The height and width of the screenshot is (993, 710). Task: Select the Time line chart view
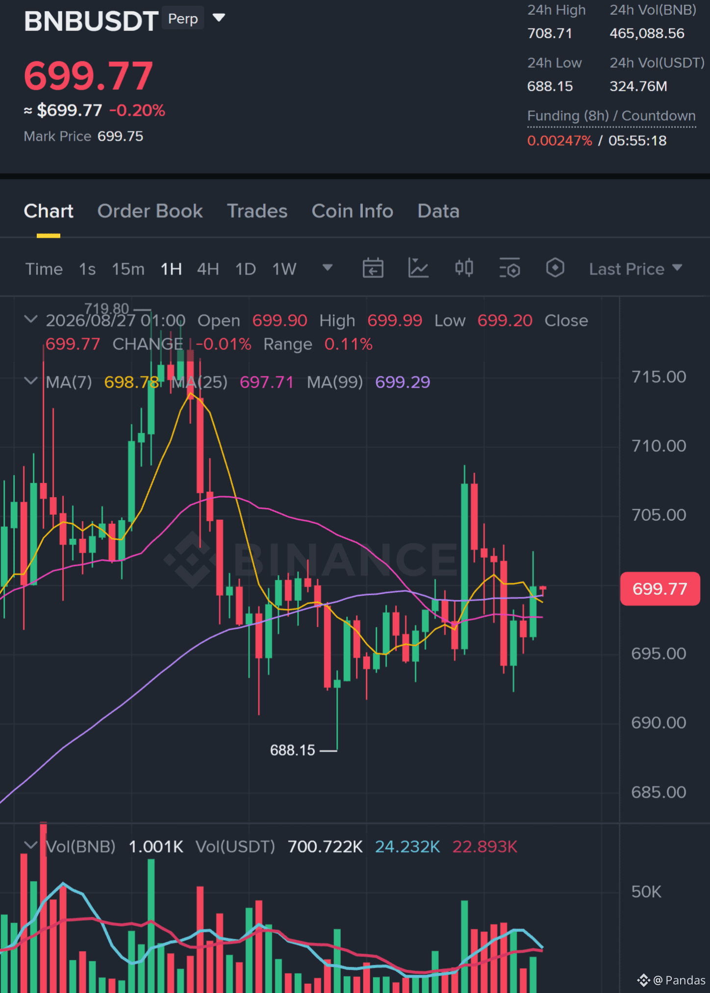click(x=44, y=269)
